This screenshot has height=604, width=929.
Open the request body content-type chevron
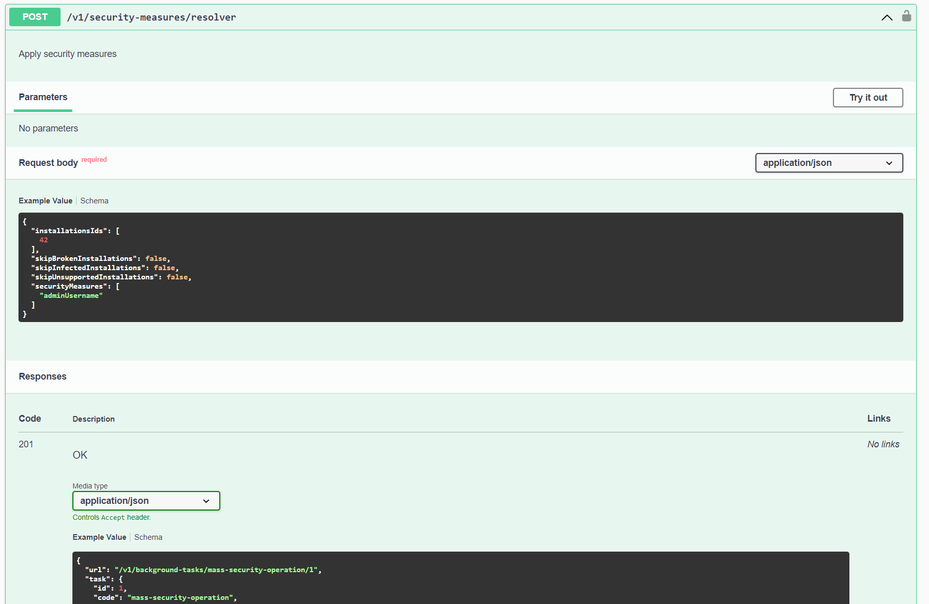(889, 163)
